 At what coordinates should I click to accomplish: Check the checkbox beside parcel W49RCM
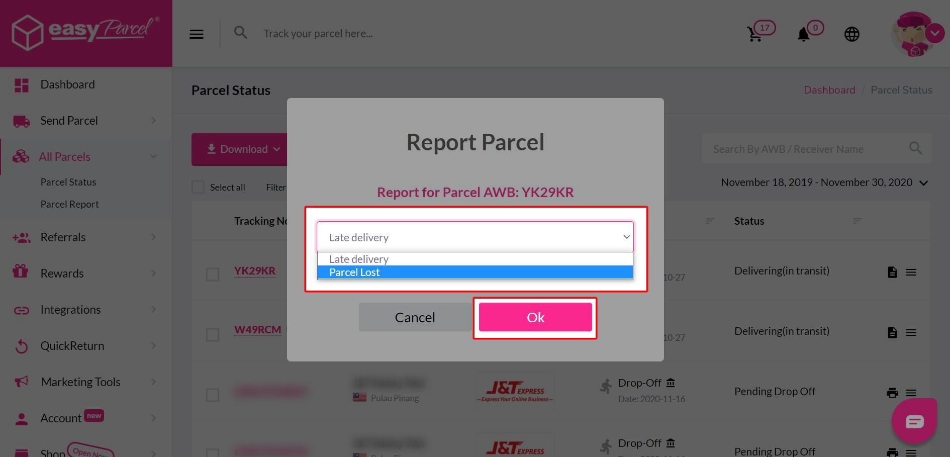(x=212, y=334)
